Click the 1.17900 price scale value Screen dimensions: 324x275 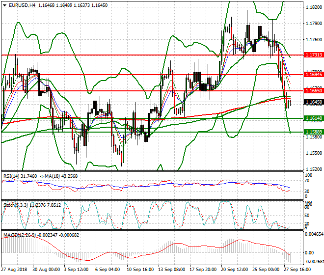(314, 24)
